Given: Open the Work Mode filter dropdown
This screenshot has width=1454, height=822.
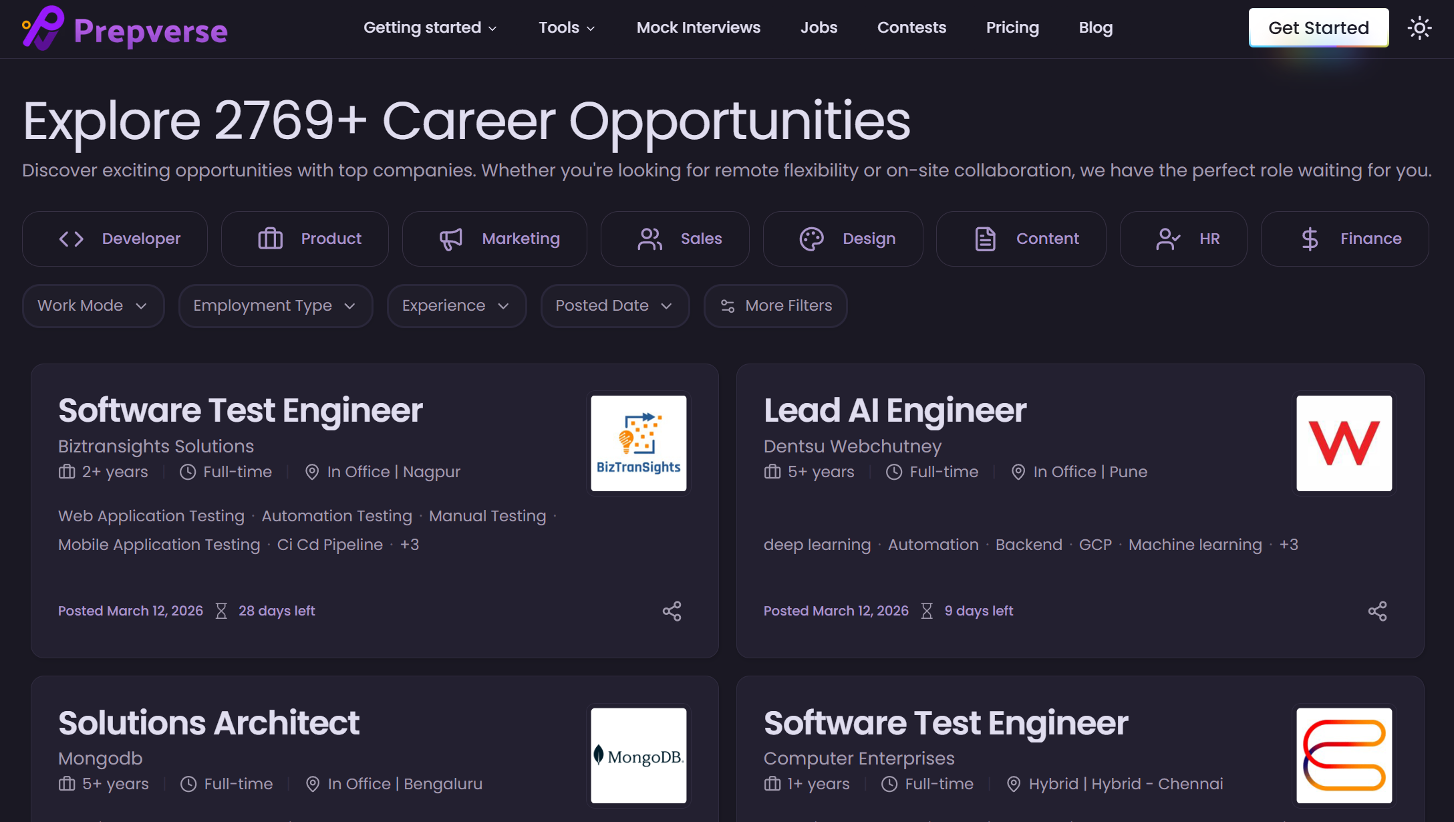Looking at the screenshot, I should coord(93,306).
